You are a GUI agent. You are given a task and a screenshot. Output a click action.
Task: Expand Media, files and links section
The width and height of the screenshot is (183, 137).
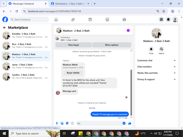(156, 73)
